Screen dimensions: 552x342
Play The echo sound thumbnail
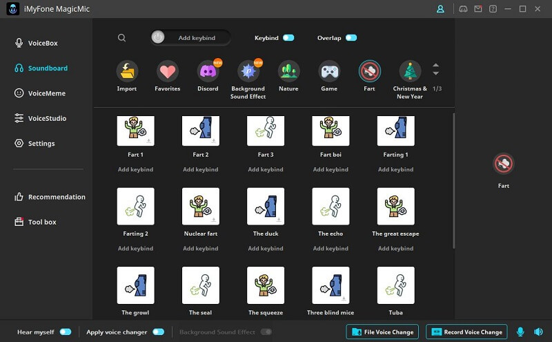coord(331,207)
